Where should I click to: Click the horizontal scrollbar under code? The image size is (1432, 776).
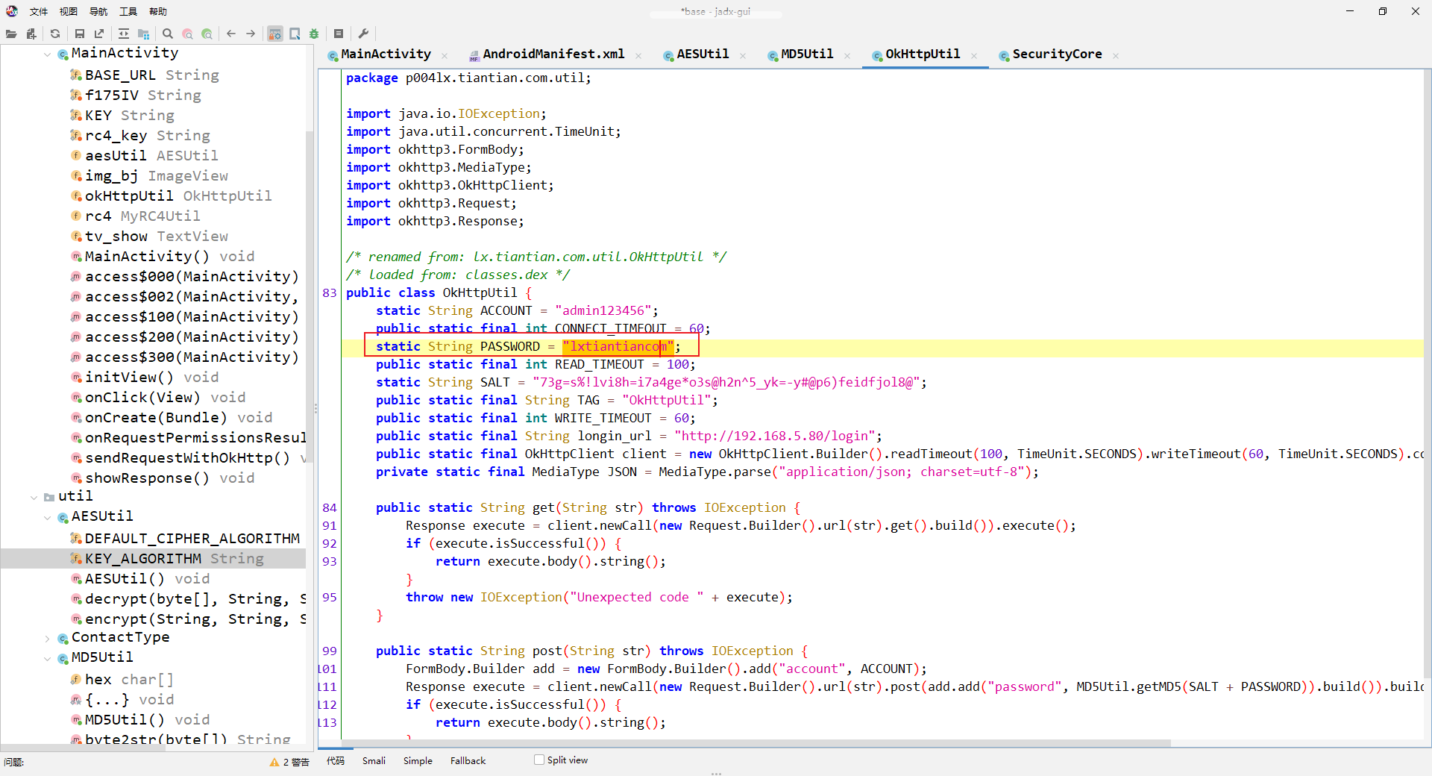tap(746, 743)
